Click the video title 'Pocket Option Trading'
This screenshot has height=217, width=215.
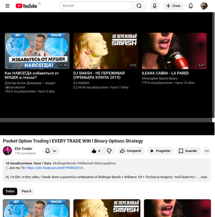[x=73, y=141]
